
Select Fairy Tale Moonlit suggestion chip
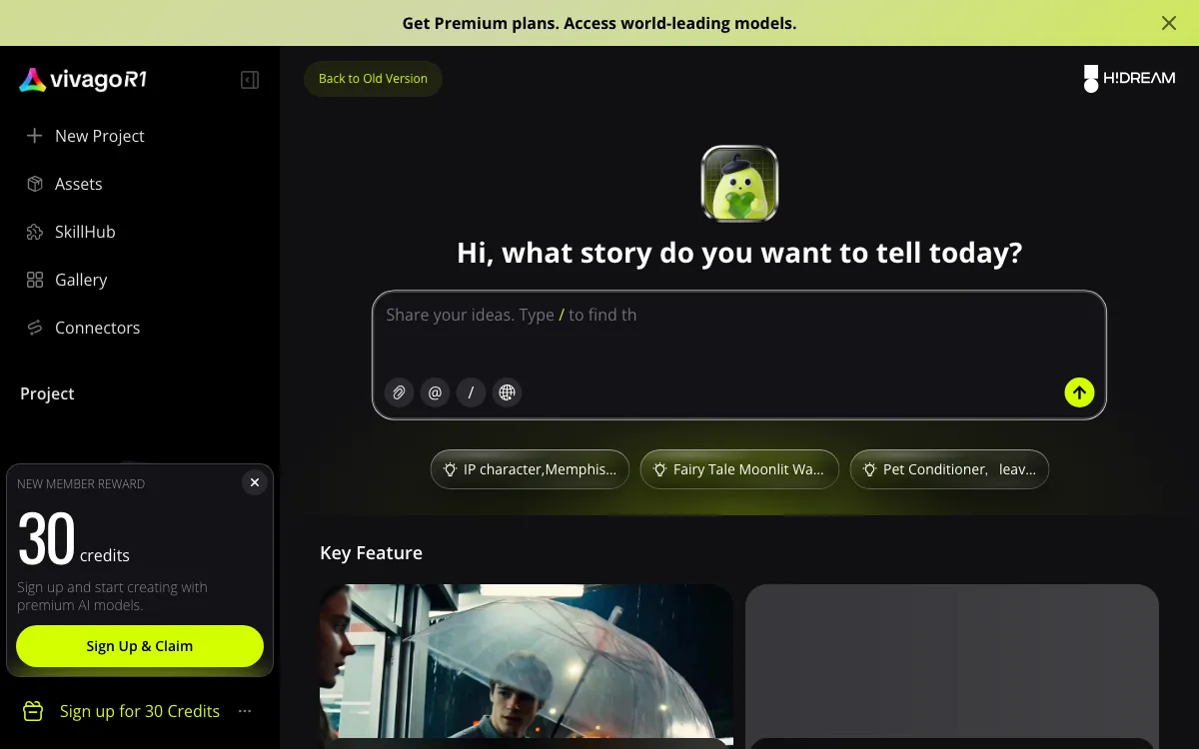pos(739,469)
